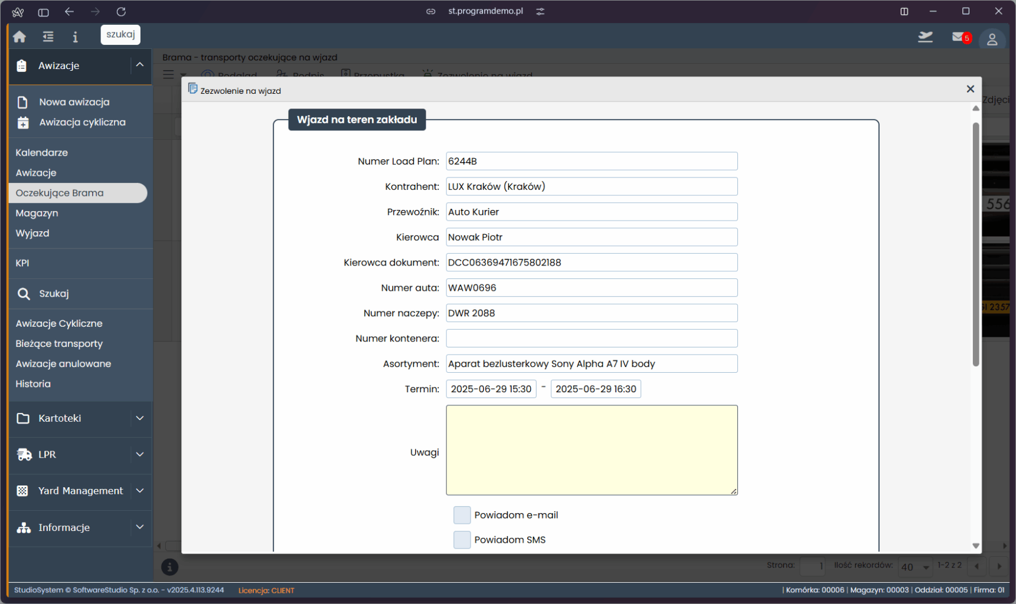Viewport: 1016px width, 604px height.
Task: Expand the Kartoteki sidebar section
Action: 140,418
